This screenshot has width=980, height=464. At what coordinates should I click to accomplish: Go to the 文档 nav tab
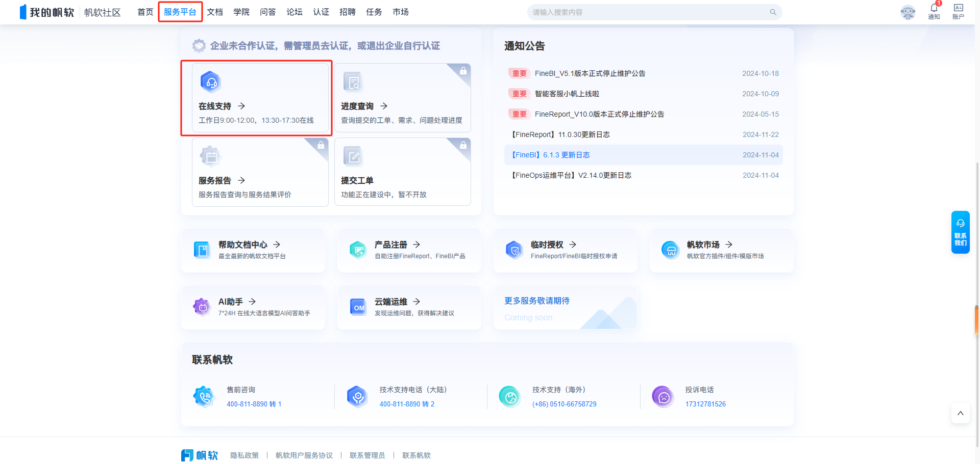pos(215,12)
